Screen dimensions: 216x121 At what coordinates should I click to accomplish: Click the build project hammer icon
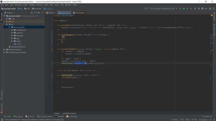(145, 9)
